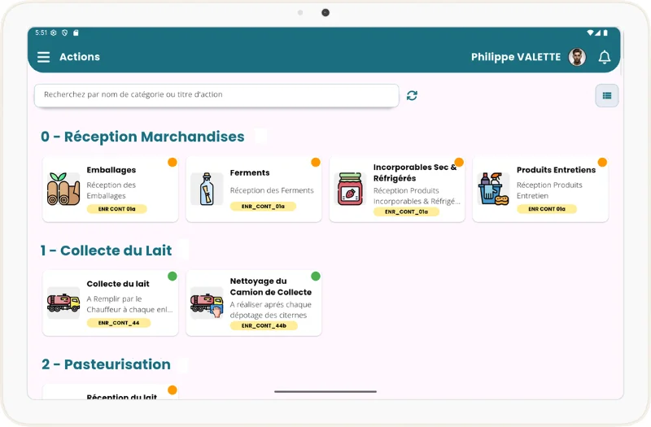
Task: Click ENR_CONT_01a tag on Incorporables card
Action: click(x=406, y=211)
